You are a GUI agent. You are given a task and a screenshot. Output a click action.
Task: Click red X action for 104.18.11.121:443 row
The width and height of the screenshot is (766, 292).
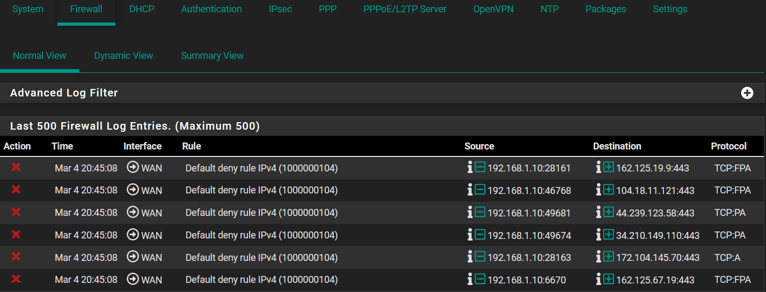click(16, 190)
